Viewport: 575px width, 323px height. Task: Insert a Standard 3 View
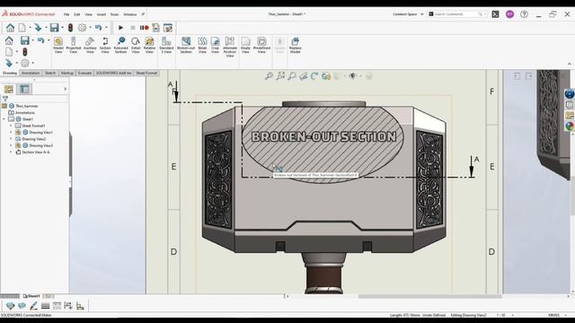(x=166, y=46)
